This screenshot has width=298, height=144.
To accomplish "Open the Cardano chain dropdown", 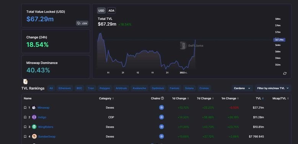I will click(x=242, y=88).
